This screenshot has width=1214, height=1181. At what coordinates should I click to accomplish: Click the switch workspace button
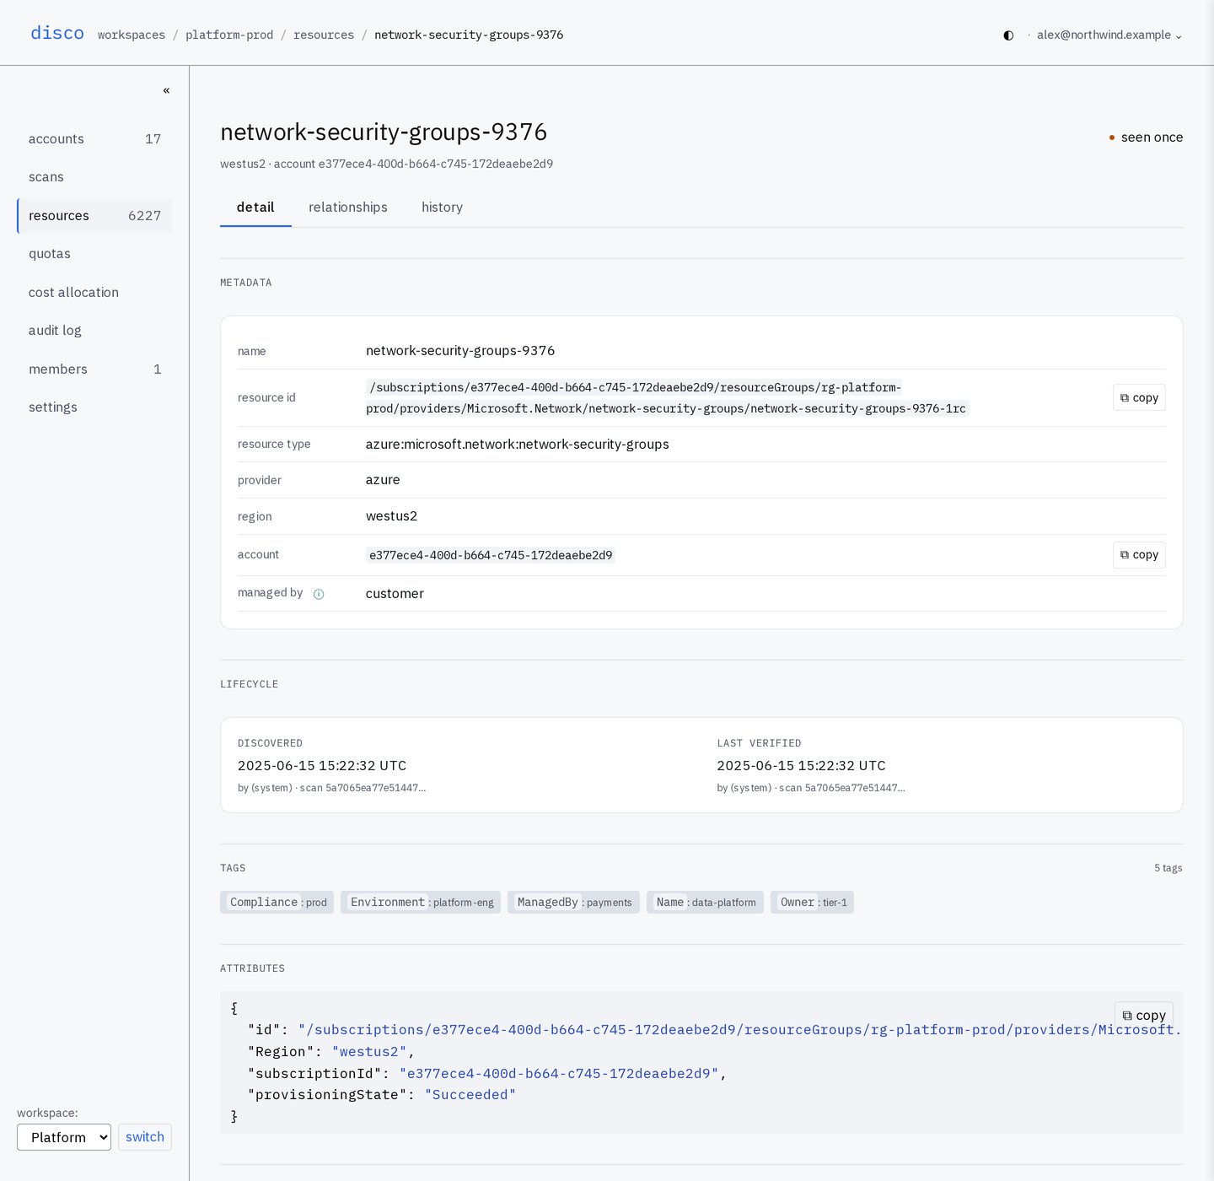(x=145, y=1137)
